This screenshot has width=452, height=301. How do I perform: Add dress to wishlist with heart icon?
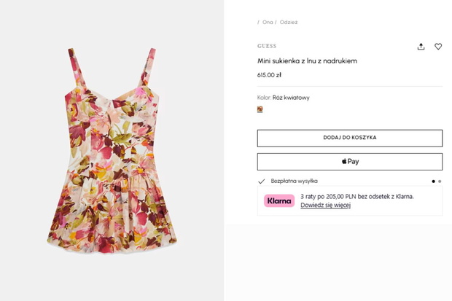(438, 47)
